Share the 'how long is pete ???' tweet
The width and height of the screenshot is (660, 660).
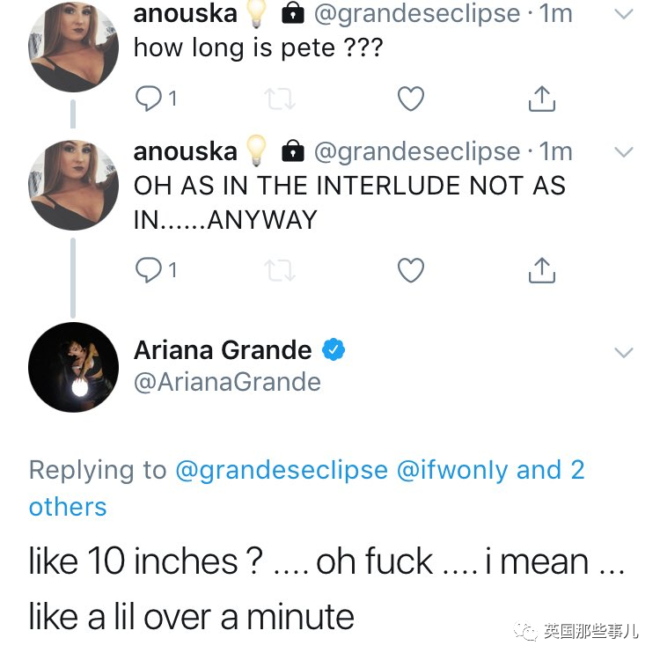click(x=542, y=99)
